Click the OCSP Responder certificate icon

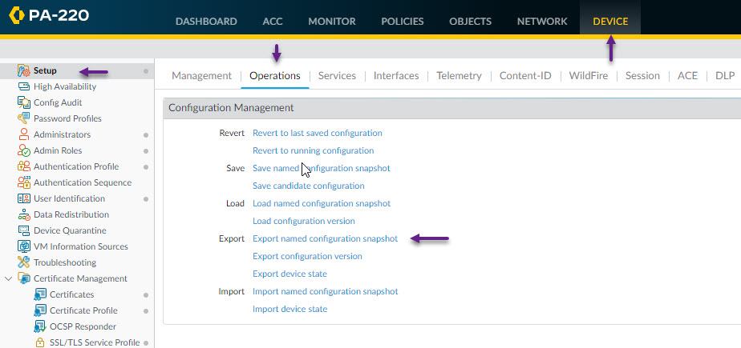pyautogui.click(x=40, y=326)
